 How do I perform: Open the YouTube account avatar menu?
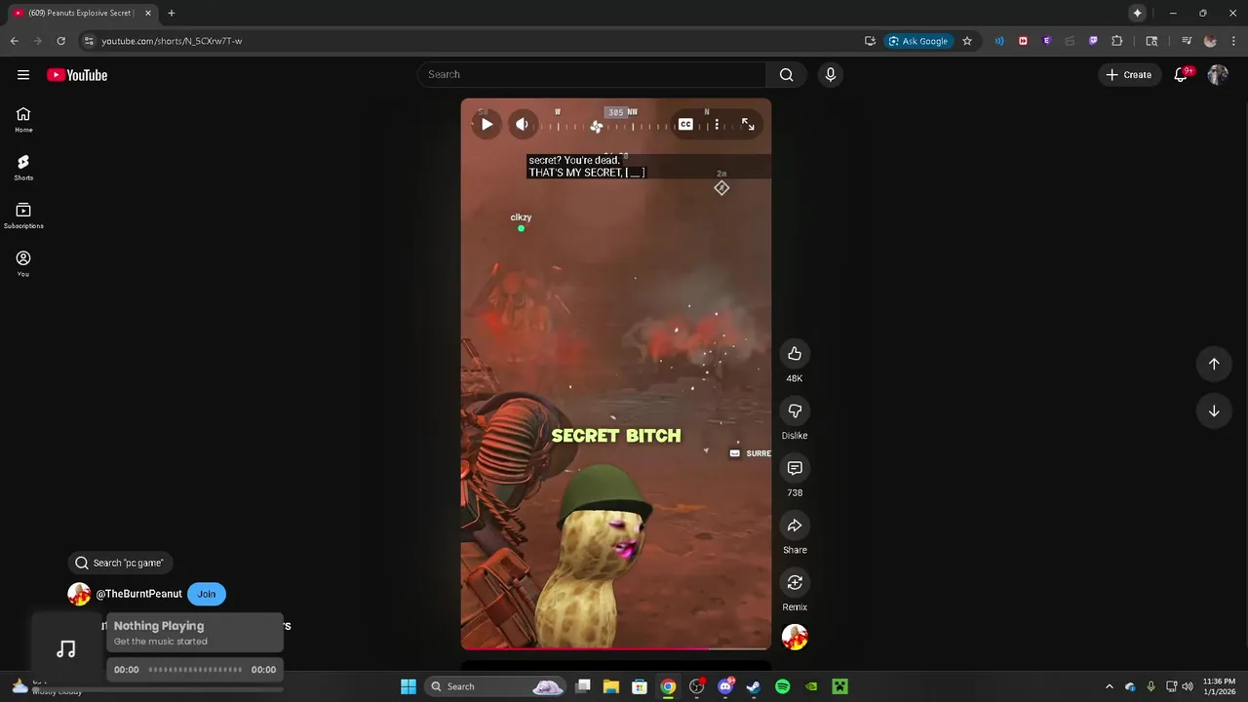[1217, 75]
